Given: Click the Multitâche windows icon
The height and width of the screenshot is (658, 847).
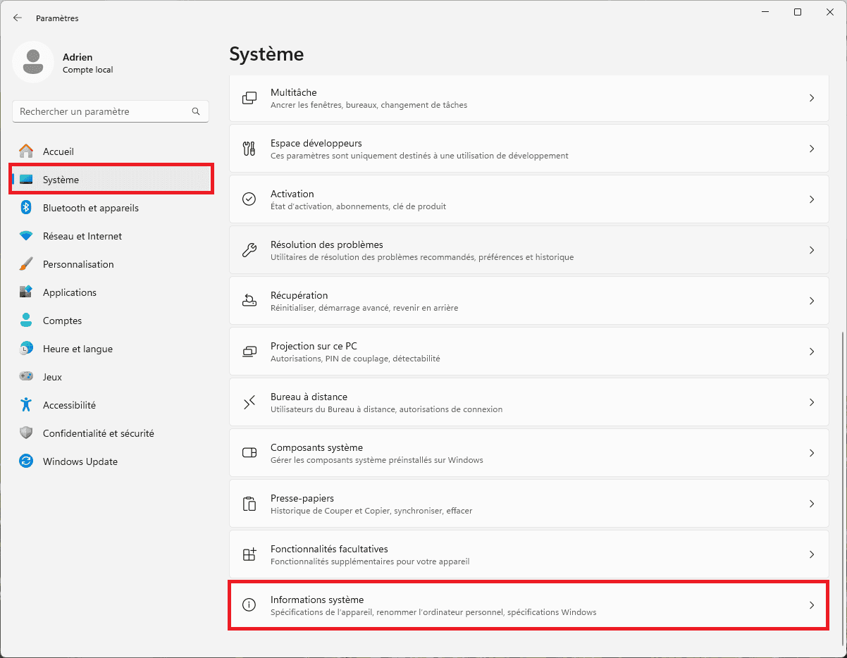Looking at the screenshot, I should pyautogui.click(x=249, y=98).
